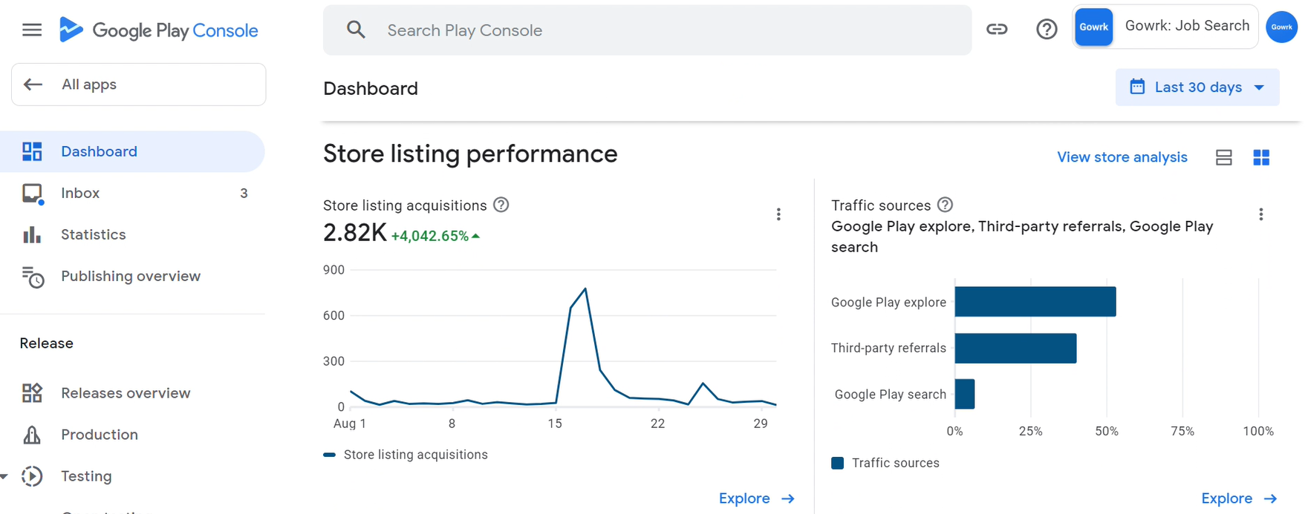Viewport: 1308px width, 514px height.
Task: Open Statistics menu item
Action: coord(132,235)
